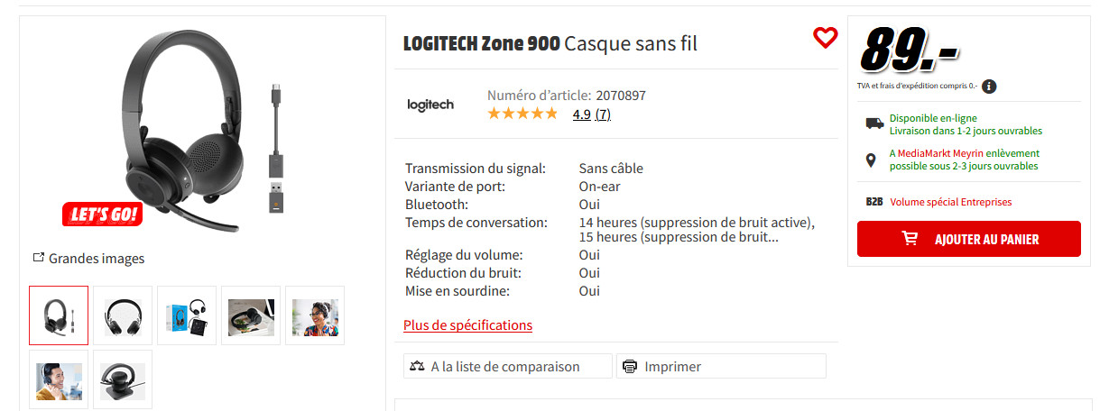Click the delivery truck icon
The width and height of the screenshot is (1109, 411).
(x=873, y=123)
